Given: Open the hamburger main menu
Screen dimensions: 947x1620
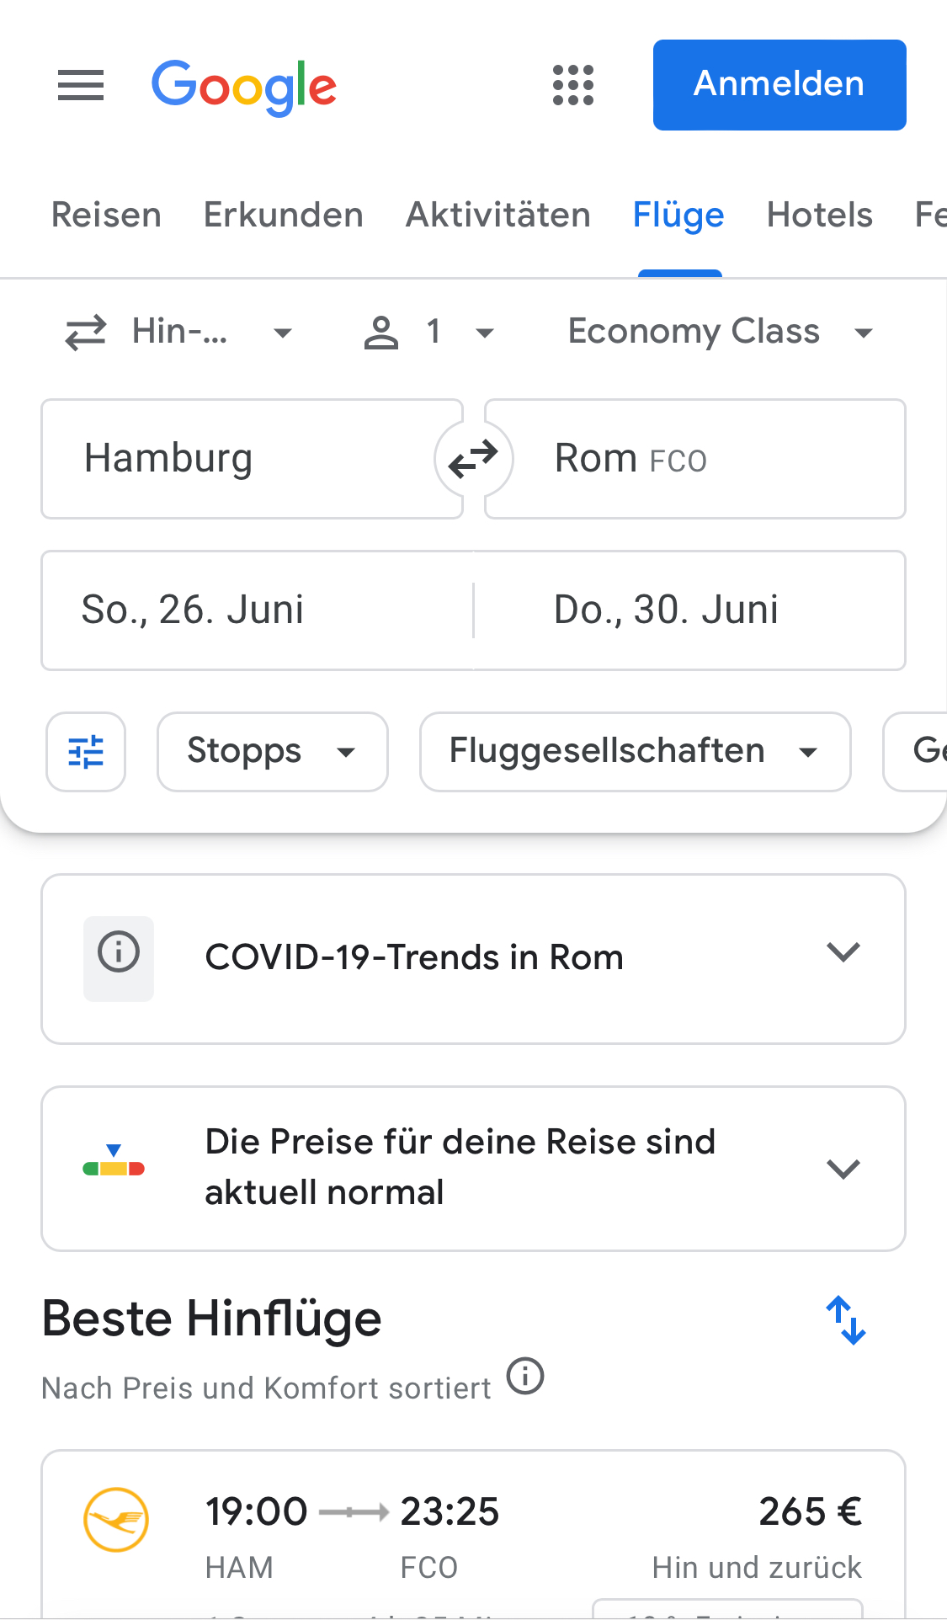Looking at the screenshot, I should pyautogui.click(x=81, y=85).
